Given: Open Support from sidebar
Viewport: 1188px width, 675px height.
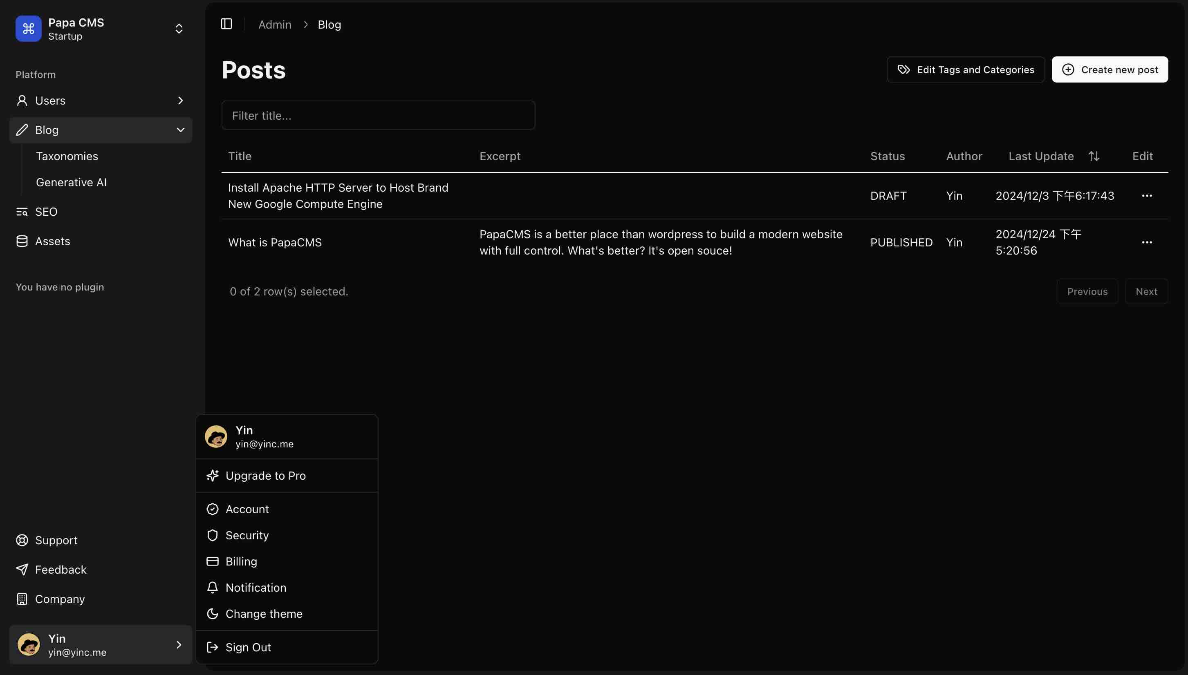Looking at the screenshot, I should coord(56,540).
